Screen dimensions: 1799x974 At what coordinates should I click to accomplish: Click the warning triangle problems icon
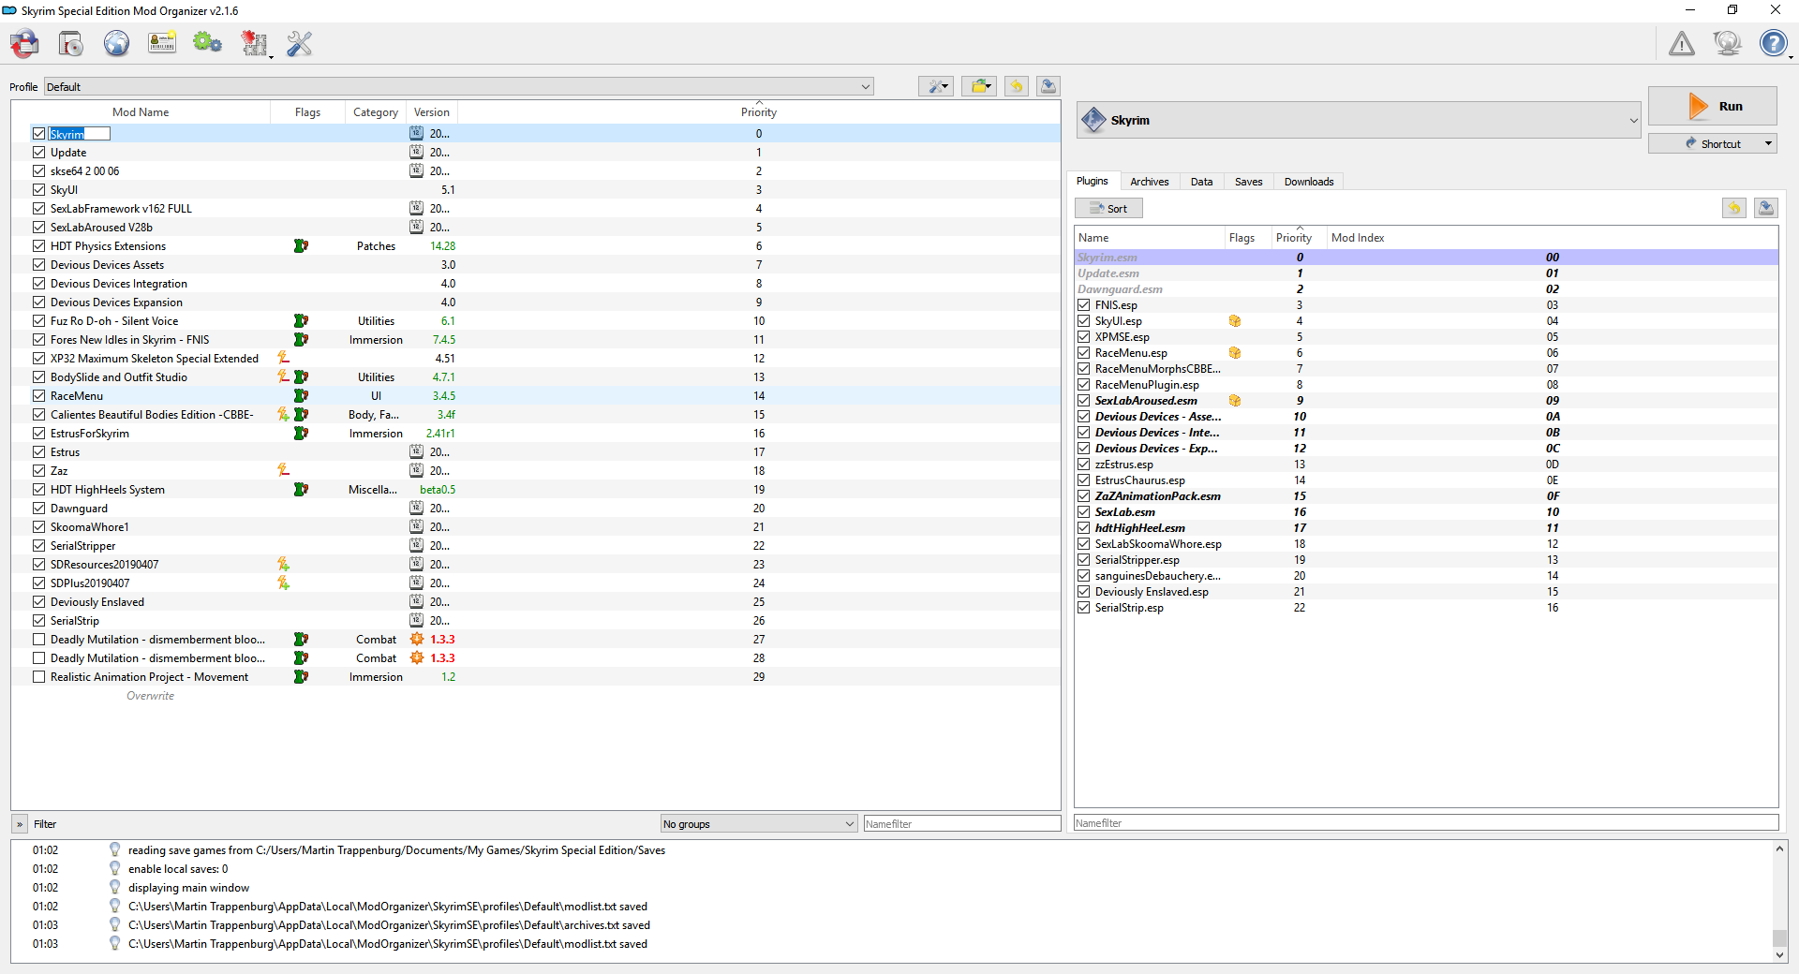[1682, 43]
